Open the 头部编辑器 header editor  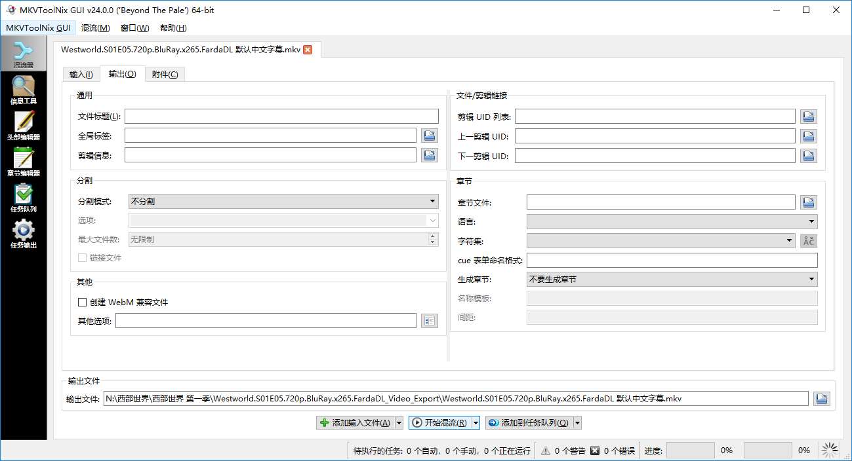[24, 126]
